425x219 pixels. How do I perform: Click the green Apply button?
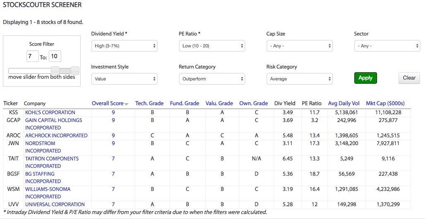coord(365,78)
